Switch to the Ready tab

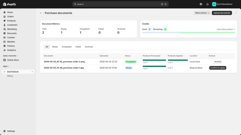(55, 47)
